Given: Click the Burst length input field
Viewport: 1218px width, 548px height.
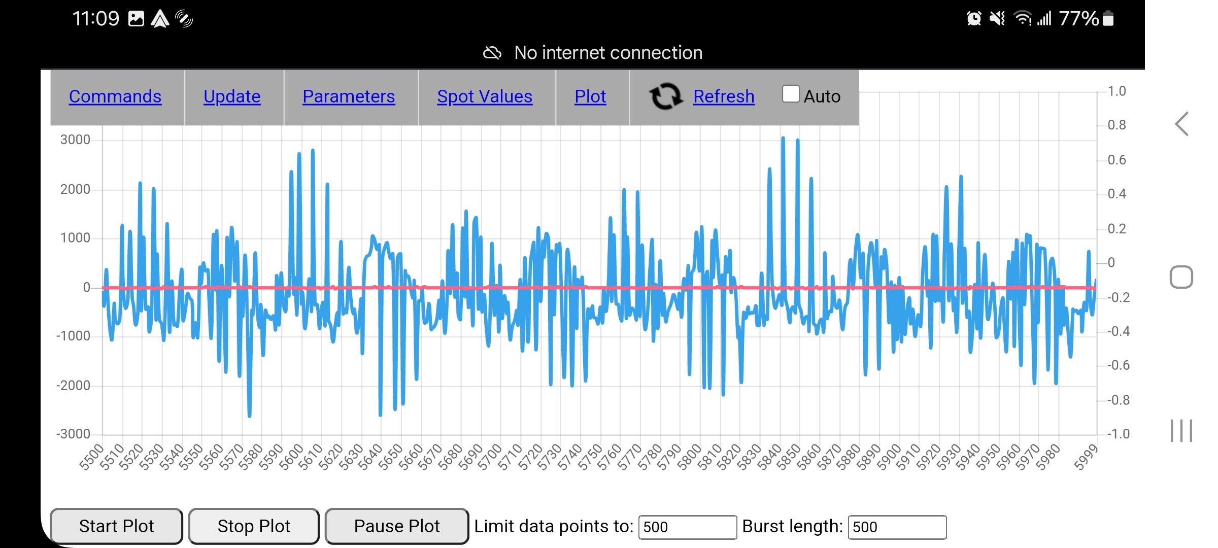Looking at the screenshot, I should tap(897, 527).
